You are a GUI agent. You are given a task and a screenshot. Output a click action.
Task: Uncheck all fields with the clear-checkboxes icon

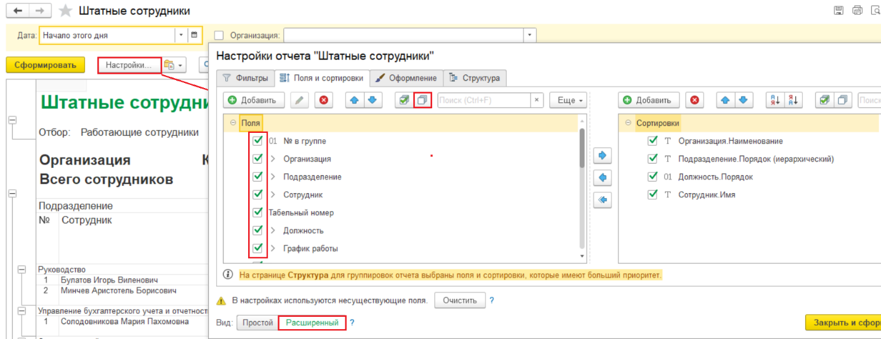tap(423, 100)
